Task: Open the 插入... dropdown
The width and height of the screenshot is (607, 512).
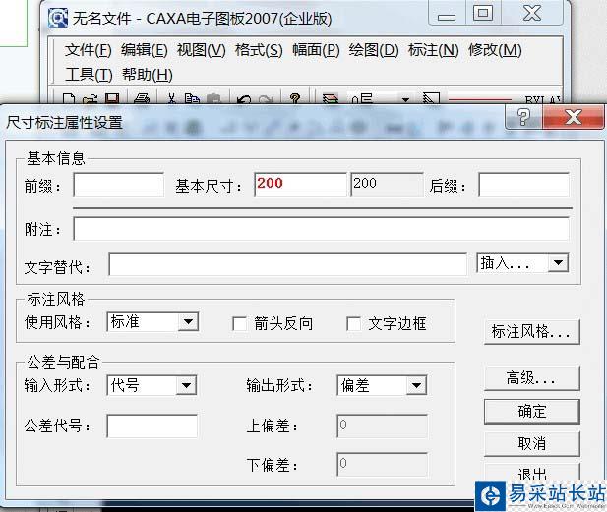Action: (558, 262)
